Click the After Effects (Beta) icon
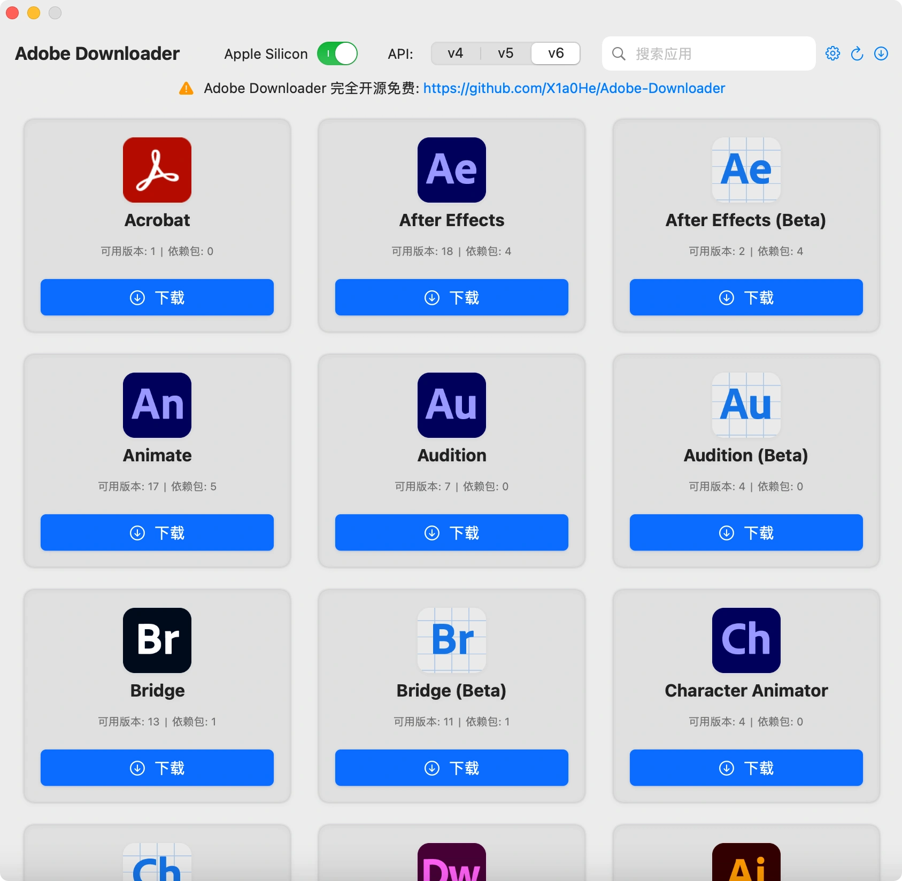This screenshot has height=881, width=902. (746, 170)
